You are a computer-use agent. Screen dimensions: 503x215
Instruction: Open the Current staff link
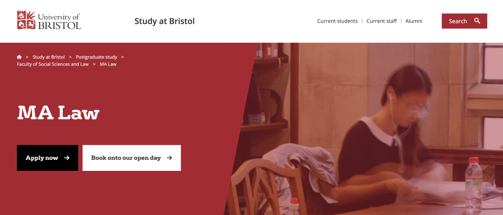click(x=381, y=21)
